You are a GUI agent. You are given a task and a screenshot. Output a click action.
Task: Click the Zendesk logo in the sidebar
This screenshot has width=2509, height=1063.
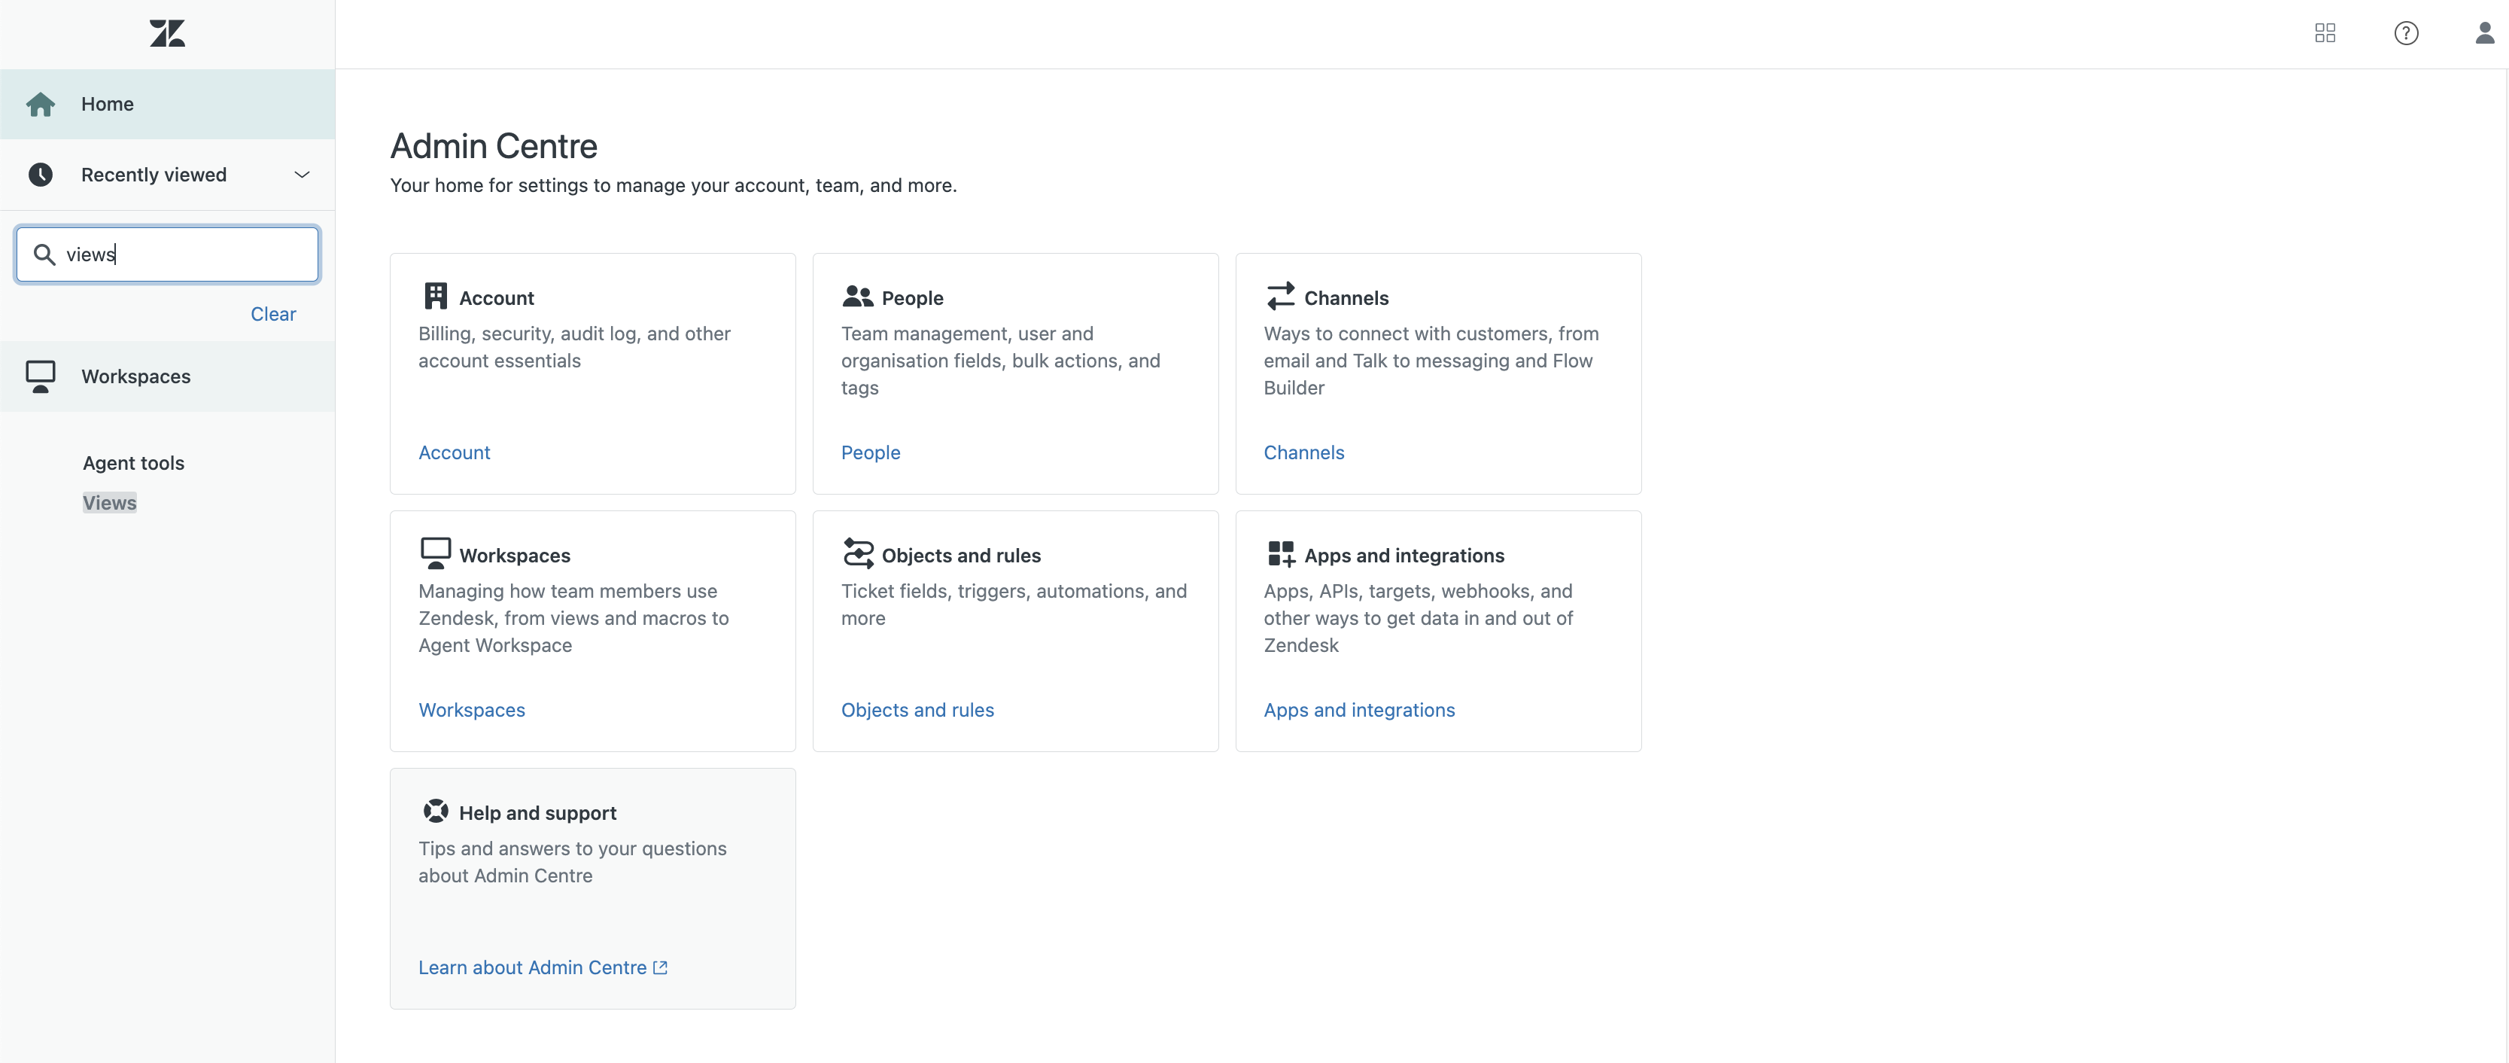click(166, 32)
